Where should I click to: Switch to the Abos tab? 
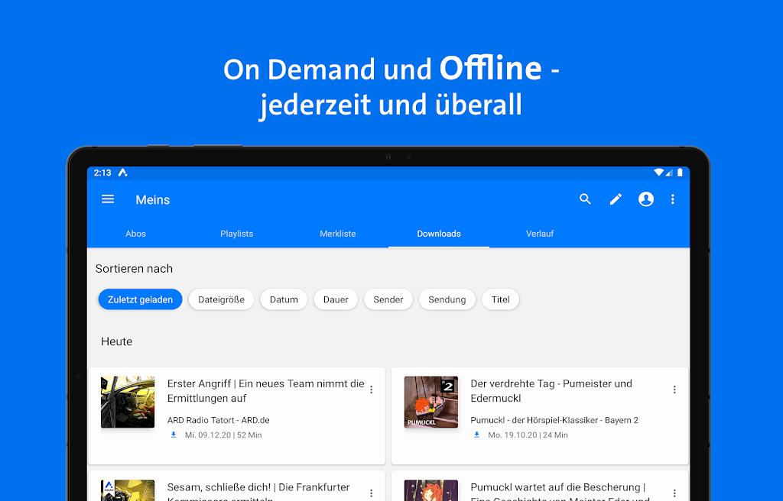click(136, 234)
